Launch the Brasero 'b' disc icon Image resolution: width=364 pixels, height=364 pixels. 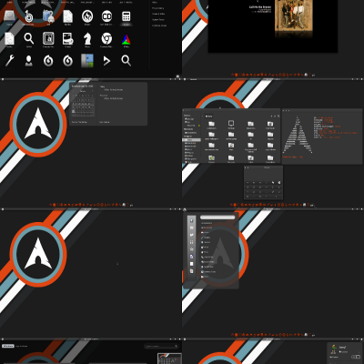(29, 16)
